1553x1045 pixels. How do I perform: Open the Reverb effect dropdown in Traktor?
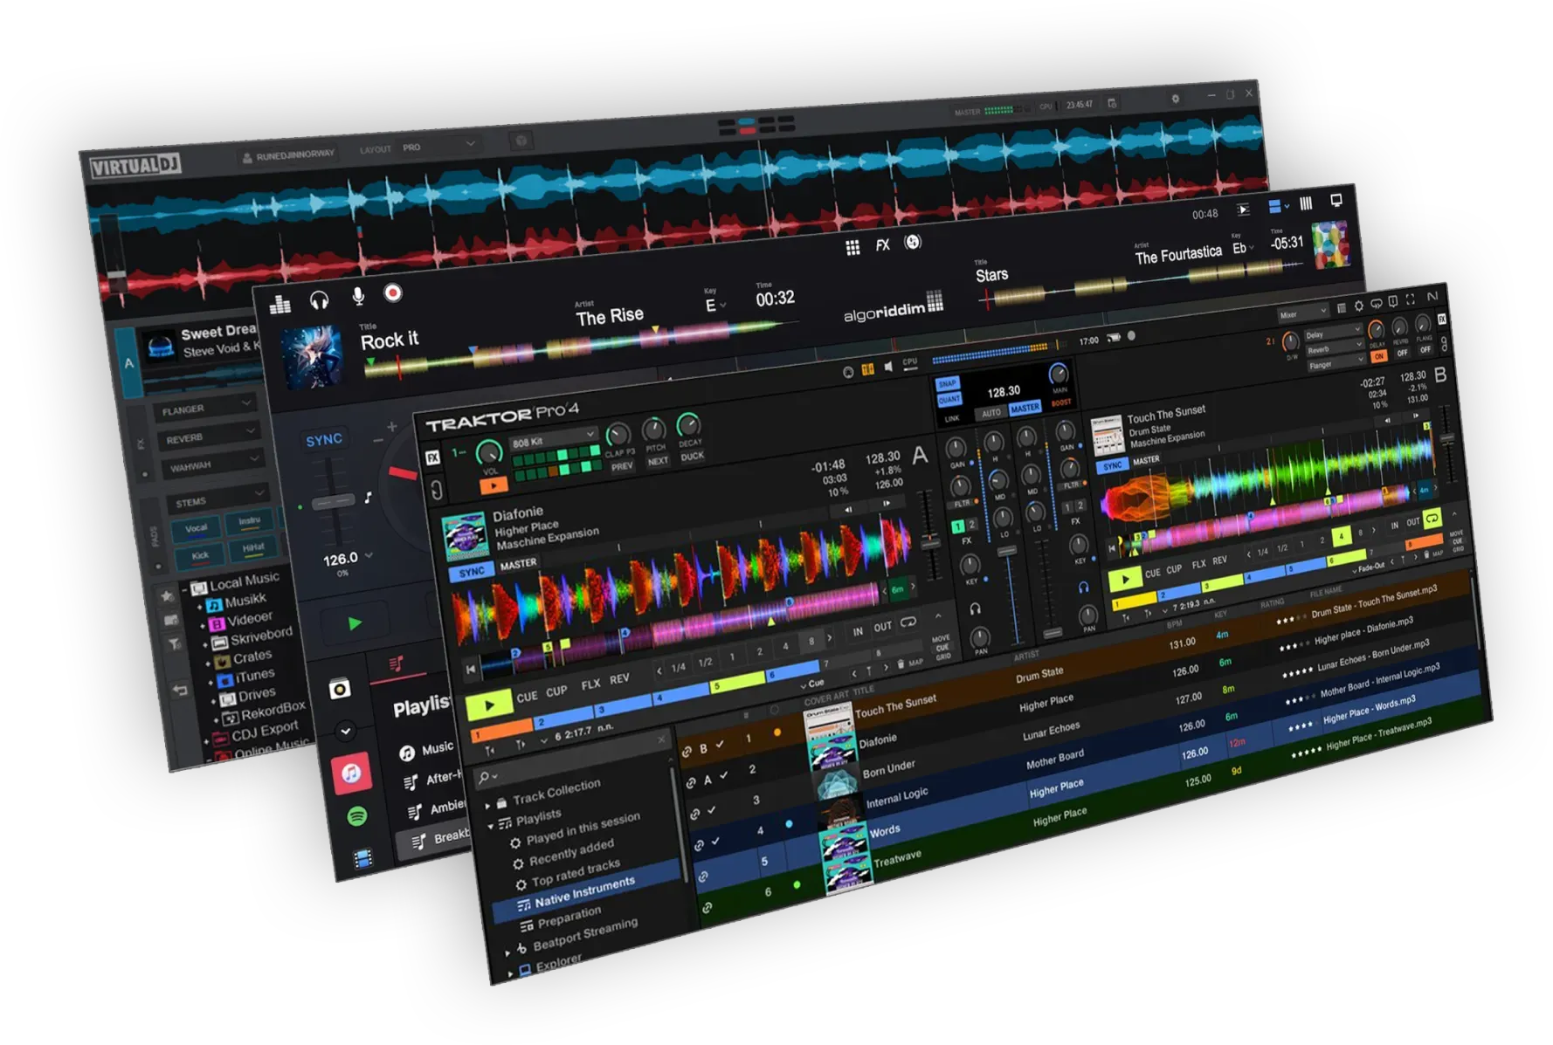click(1335, 348)
